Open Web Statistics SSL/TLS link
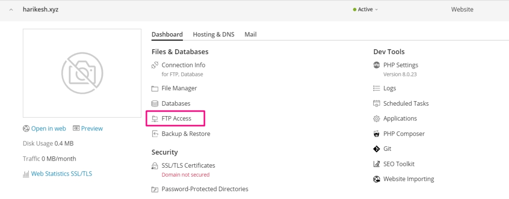509x199 pixels. pyautogui.click(x=61, y=174)
